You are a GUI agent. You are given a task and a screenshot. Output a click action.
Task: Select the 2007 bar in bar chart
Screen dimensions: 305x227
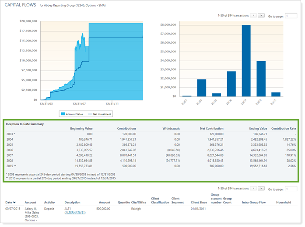point(246,61)
